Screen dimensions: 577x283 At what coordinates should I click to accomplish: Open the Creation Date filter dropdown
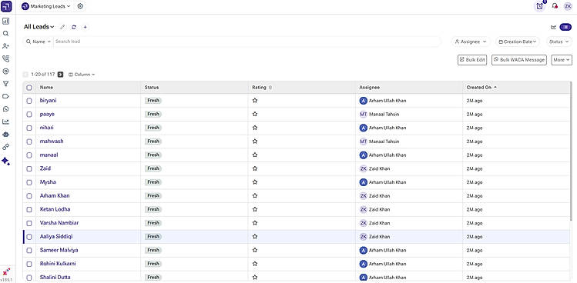[518, 42]
